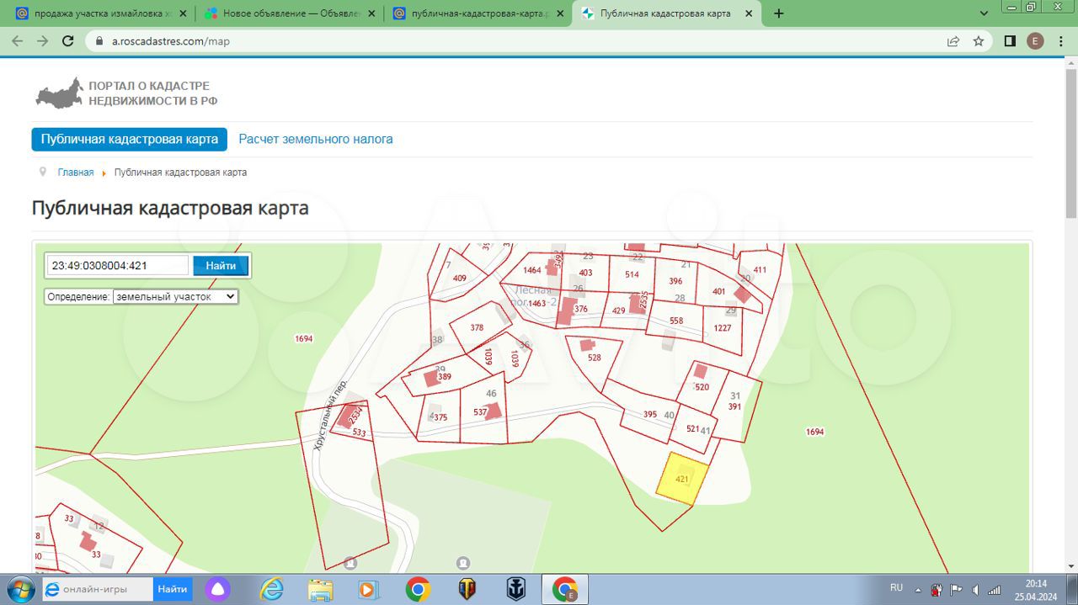
Task: Open the 'Определение' type dropdown
Action: click(175, 296)
